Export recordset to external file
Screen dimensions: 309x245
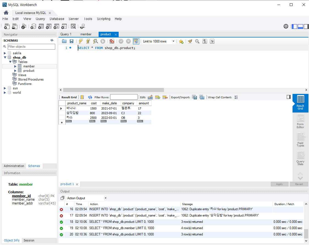(x=194, y=97)
